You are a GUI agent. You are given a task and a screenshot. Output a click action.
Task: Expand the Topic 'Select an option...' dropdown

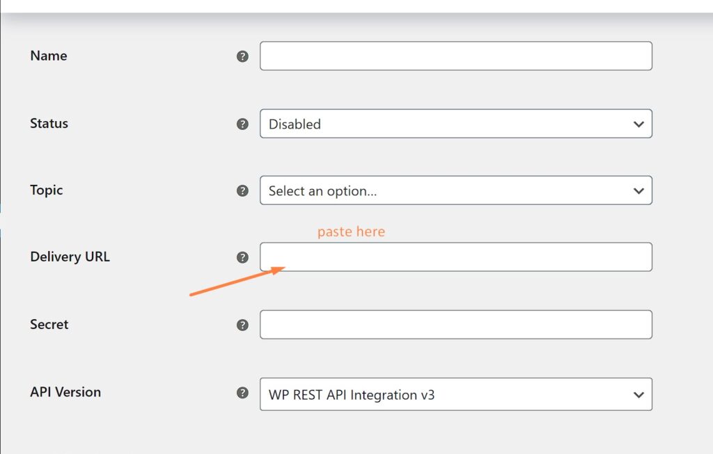point(455,190)
